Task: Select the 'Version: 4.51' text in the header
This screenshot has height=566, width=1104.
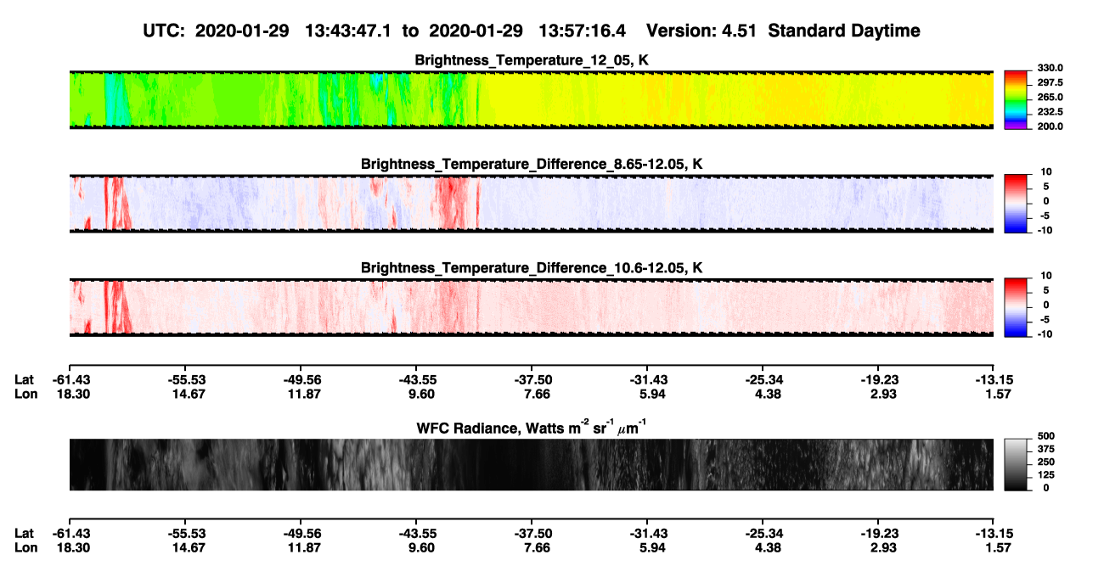Action: 703,31
